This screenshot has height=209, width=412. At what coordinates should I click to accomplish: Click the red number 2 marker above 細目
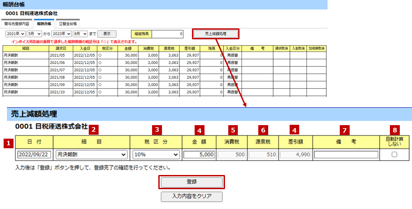pos(94,130)
